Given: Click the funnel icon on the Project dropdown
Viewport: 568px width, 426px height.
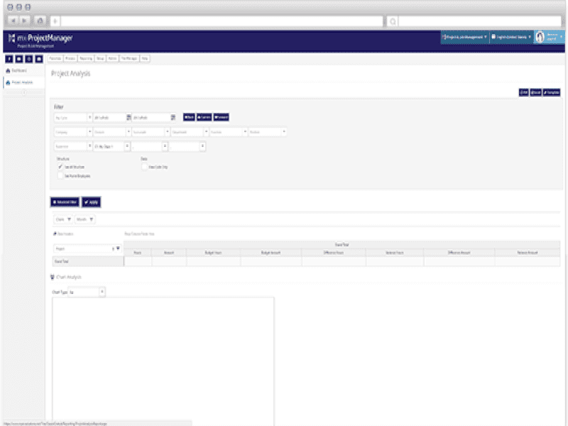Looking at the screenshot, I should [117, 246].
